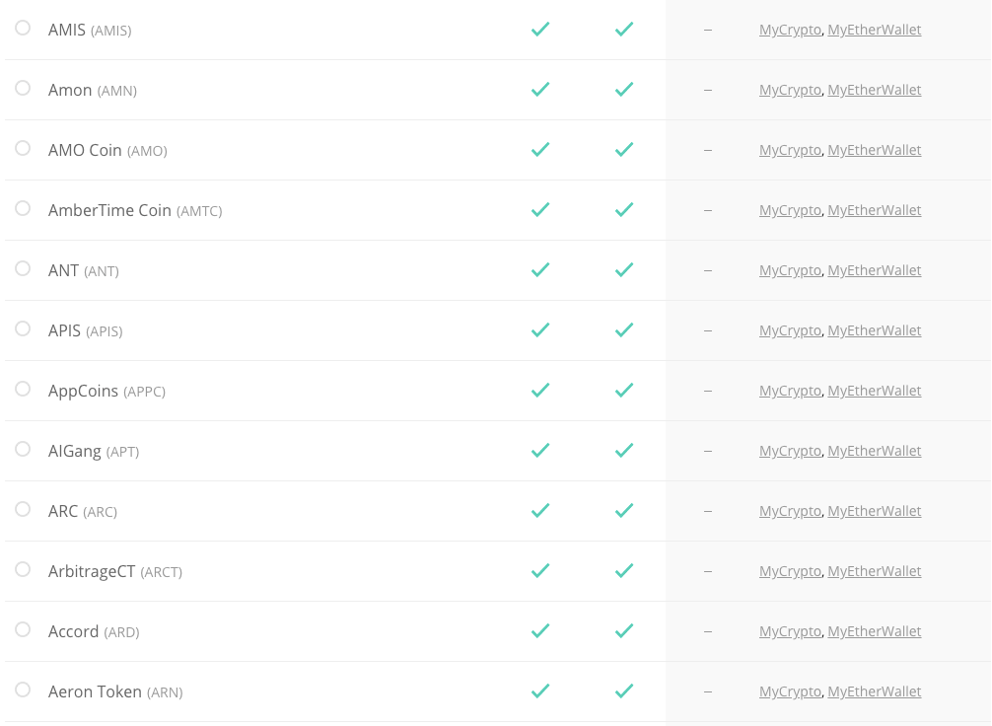Image resolution: width=992 pixels, height=726 pixels.
Task: Click first checkmark in Aeron Token row
Action: [540, 690]
